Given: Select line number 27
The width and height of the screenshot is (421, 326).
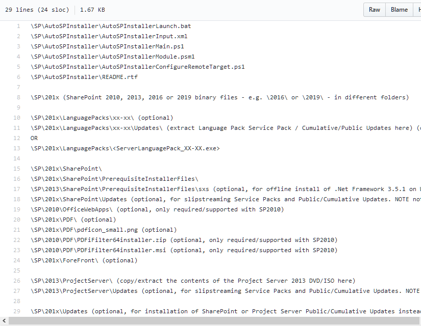Looking at the screenshot, I should [x=17, y=291].
